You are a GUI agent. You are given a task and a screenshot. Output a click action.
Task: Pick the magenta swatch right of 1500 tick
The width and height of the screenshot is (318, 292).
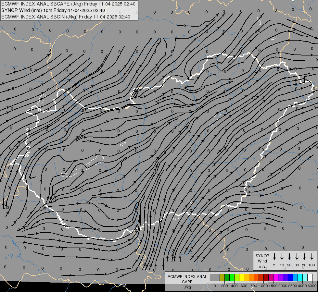pyautogui.click(x=276, y=277)
